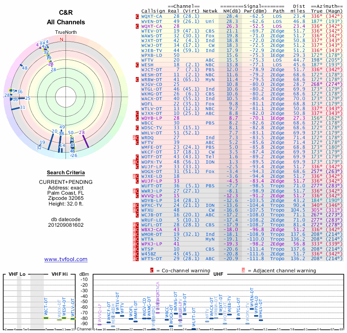Open the www.tvfool.com link
The width and height of the screenshot is (347, 333).
click(x=65, y=259)
